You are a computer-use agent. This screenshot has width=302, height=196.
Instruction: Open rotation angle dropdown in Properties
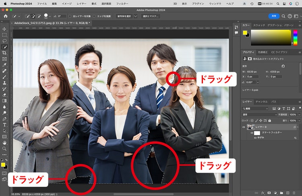click(258, 82)
